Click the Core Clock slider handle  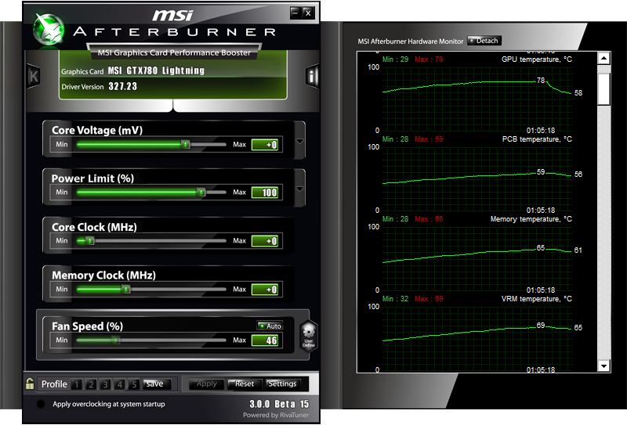click(x=90, y=240)
